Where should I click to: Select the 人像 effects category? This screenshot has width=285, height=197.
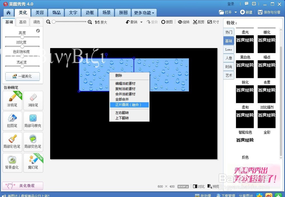[229, 58]
